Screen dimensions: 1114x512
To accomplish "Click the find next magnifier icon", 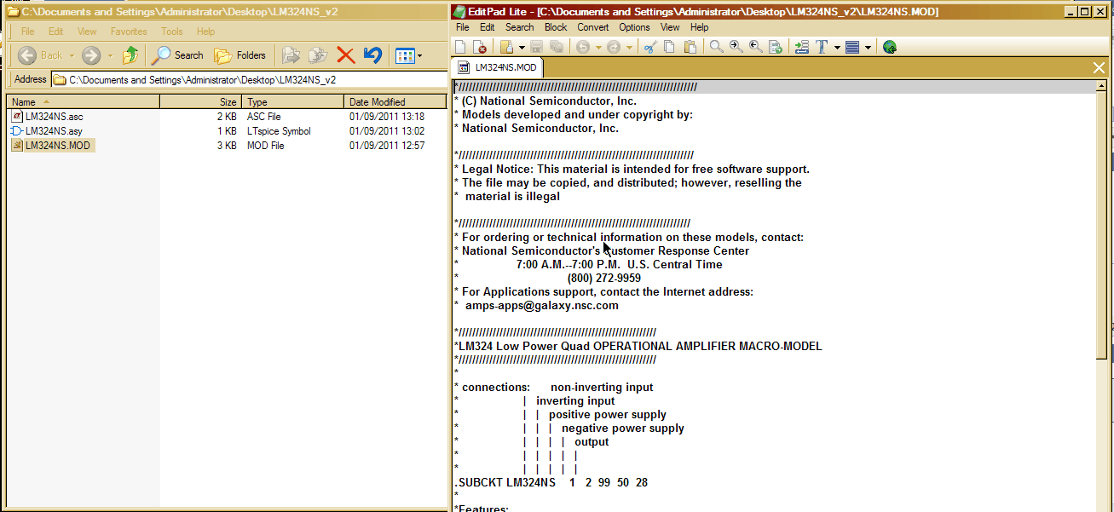I will click(x=736, y=47).
